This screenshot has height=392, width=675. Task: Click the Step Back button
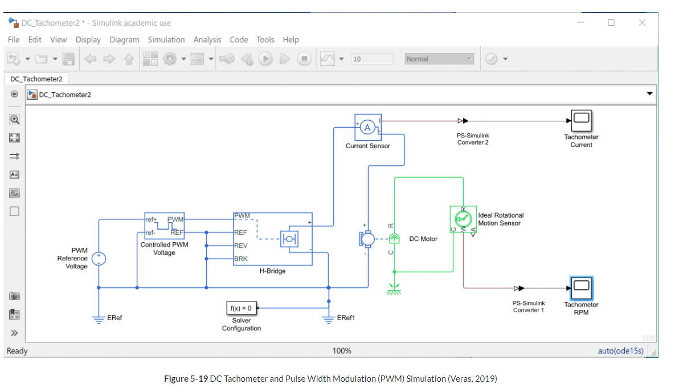pos(247,59)
